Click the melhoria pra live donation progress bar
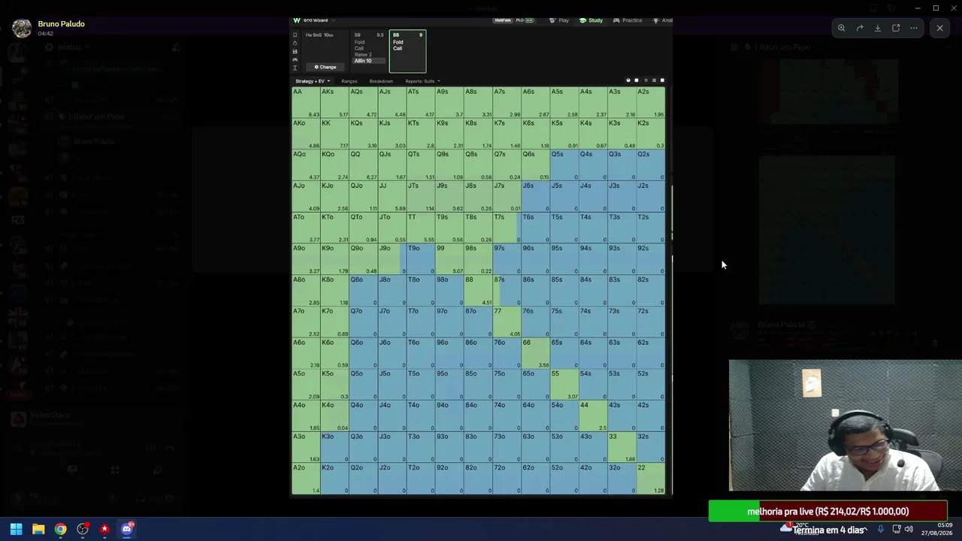This screenshot has width=962, height=541. [827, 512]
